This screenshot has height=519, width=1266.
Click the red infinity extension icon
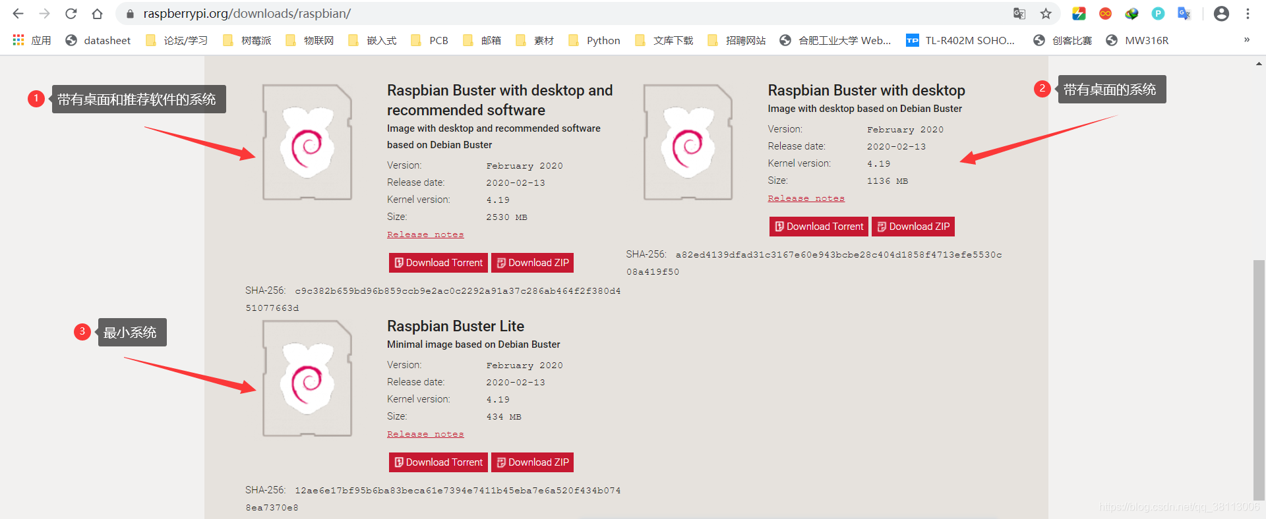[1105, 13]
